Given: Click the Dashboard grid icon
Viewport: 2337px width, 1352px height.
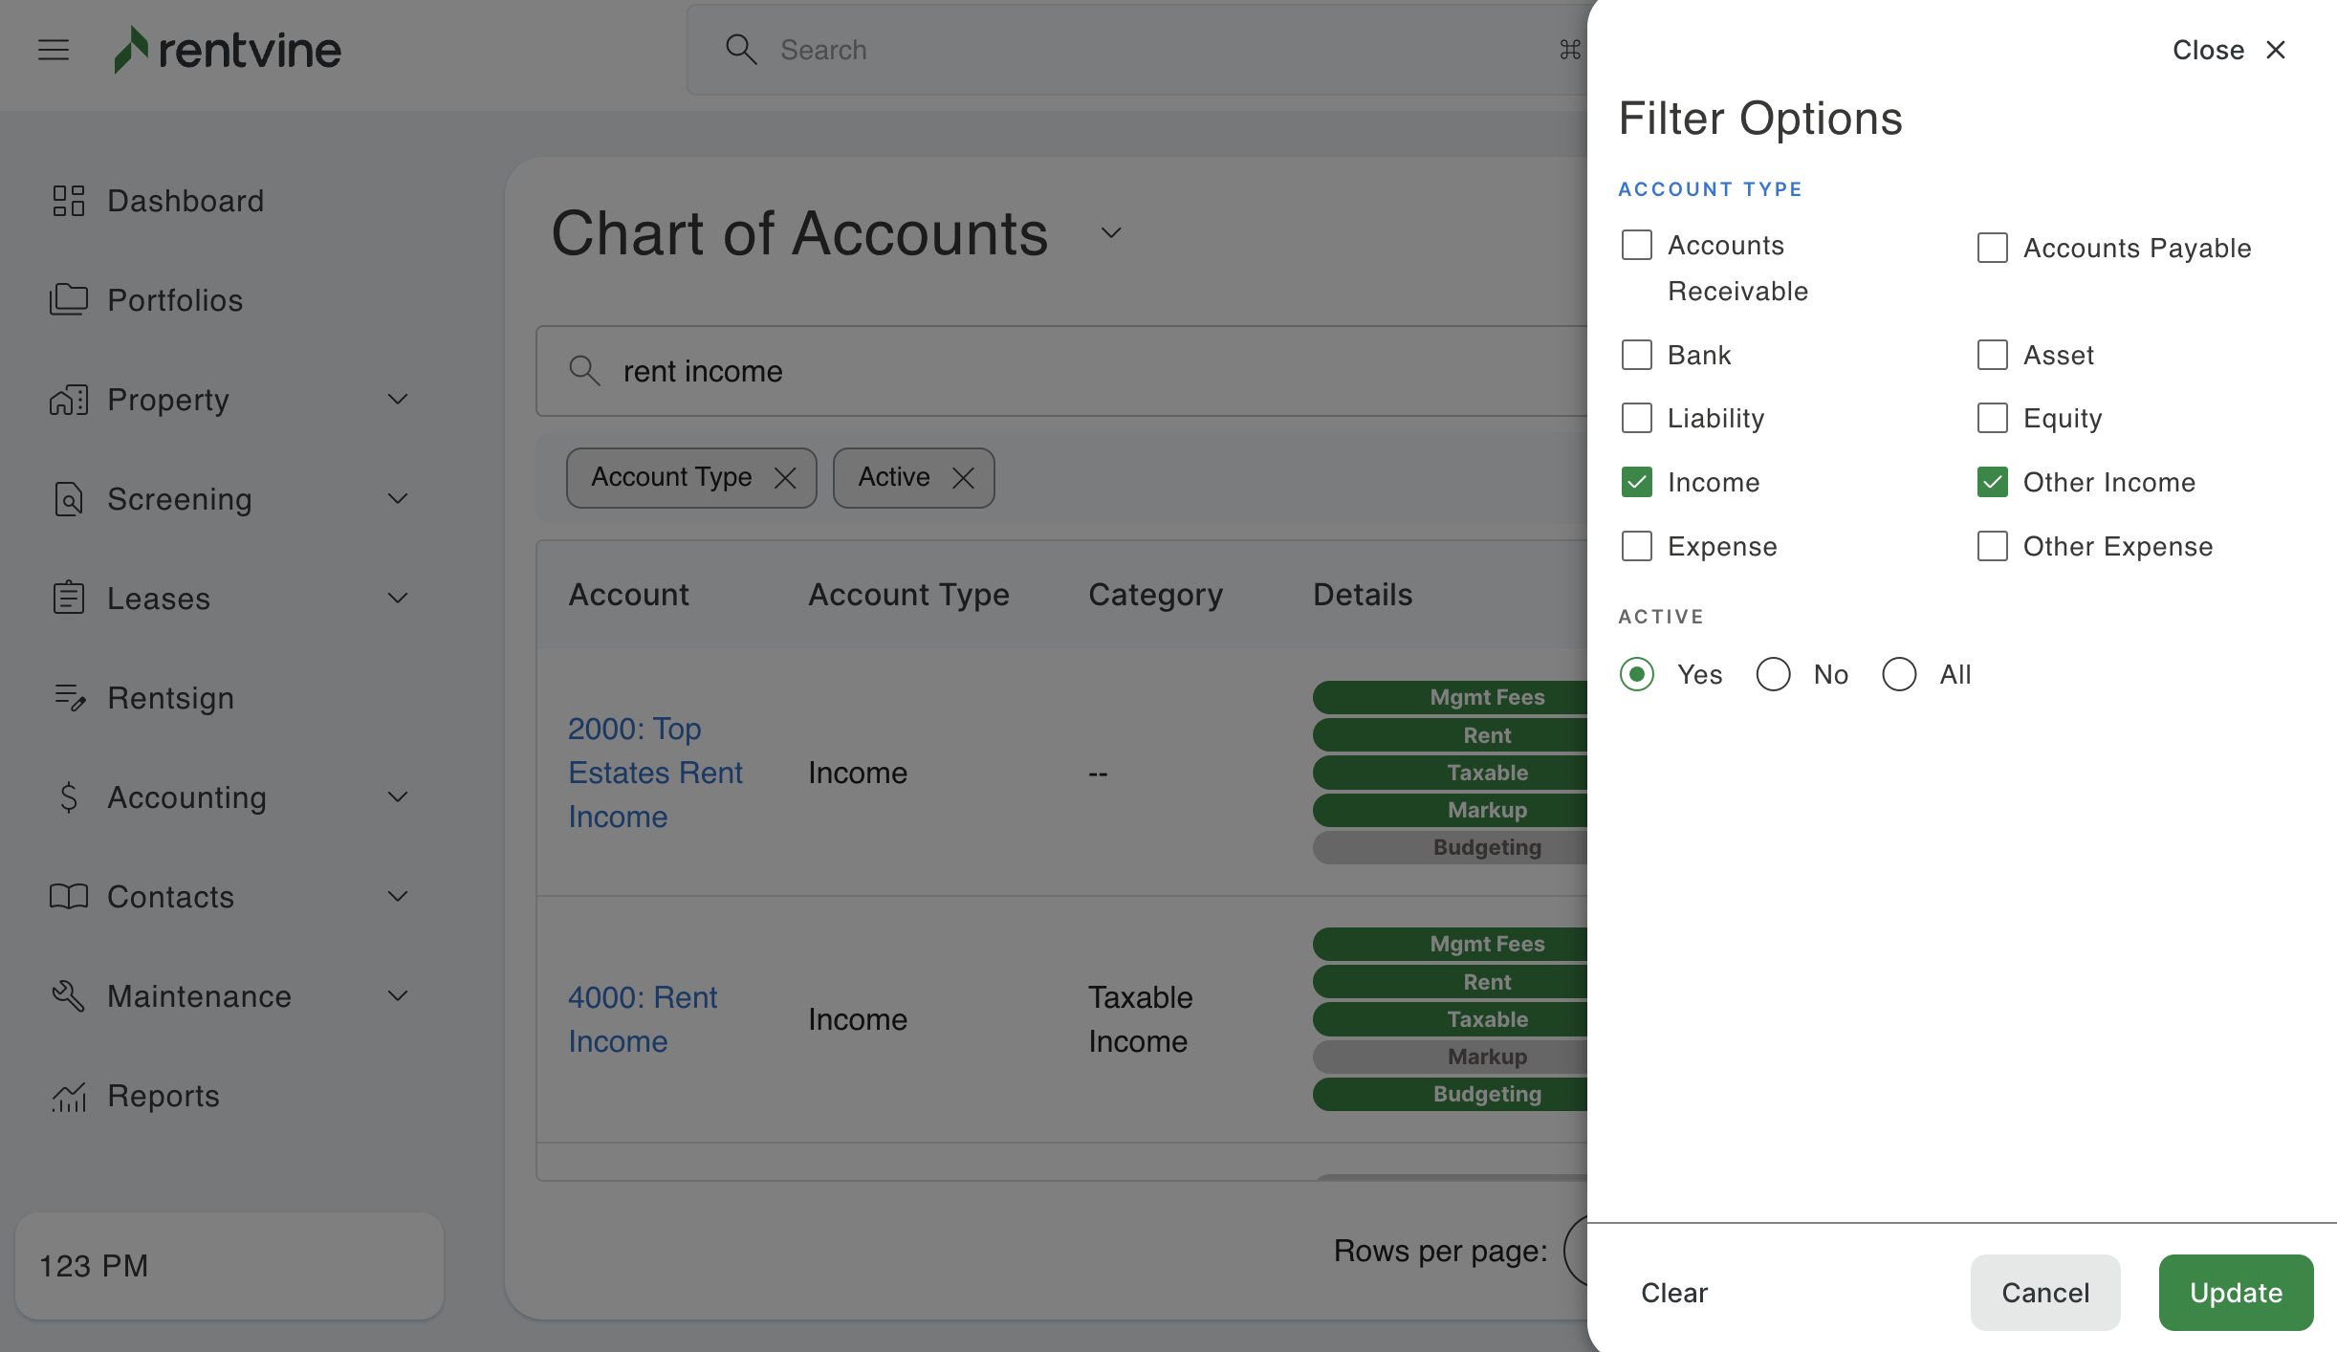Looking at the screenshot, I should 69,201.
